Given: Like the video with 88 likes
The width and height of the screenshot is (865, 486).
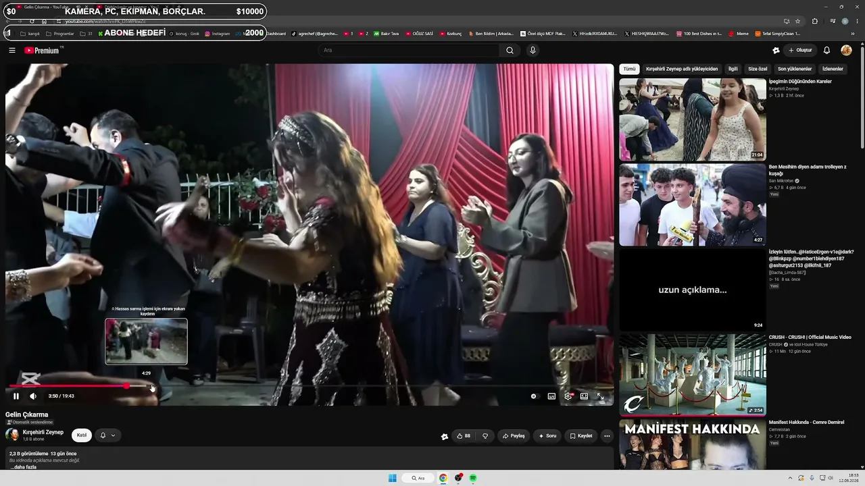Looking at the screenshot, I should pos(464,436).
